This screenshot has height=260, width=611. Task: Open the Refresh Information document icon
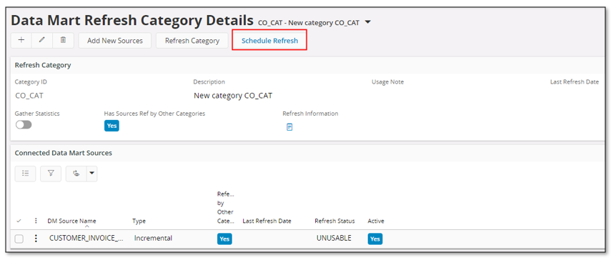click(x=289, y=127)
